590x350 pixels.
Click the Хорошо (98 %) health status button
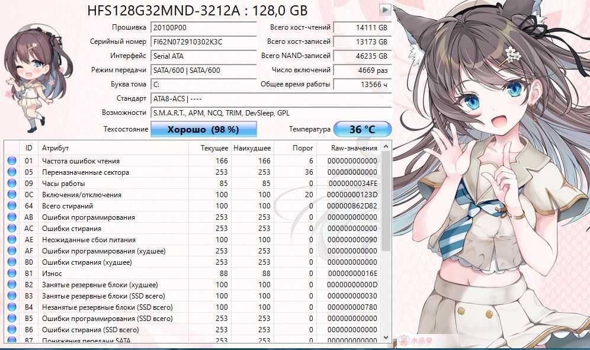204,130
